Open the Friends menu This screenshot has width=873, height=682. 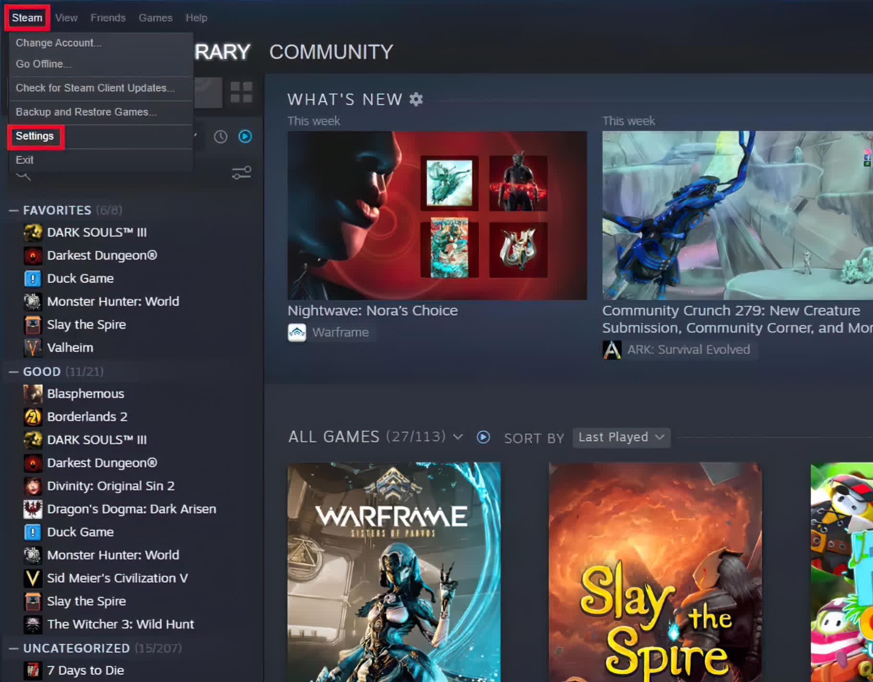[x=108, y=18]
